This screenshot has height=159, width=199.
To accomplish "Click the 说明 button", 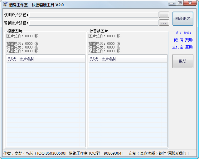I will coord(183,61).
